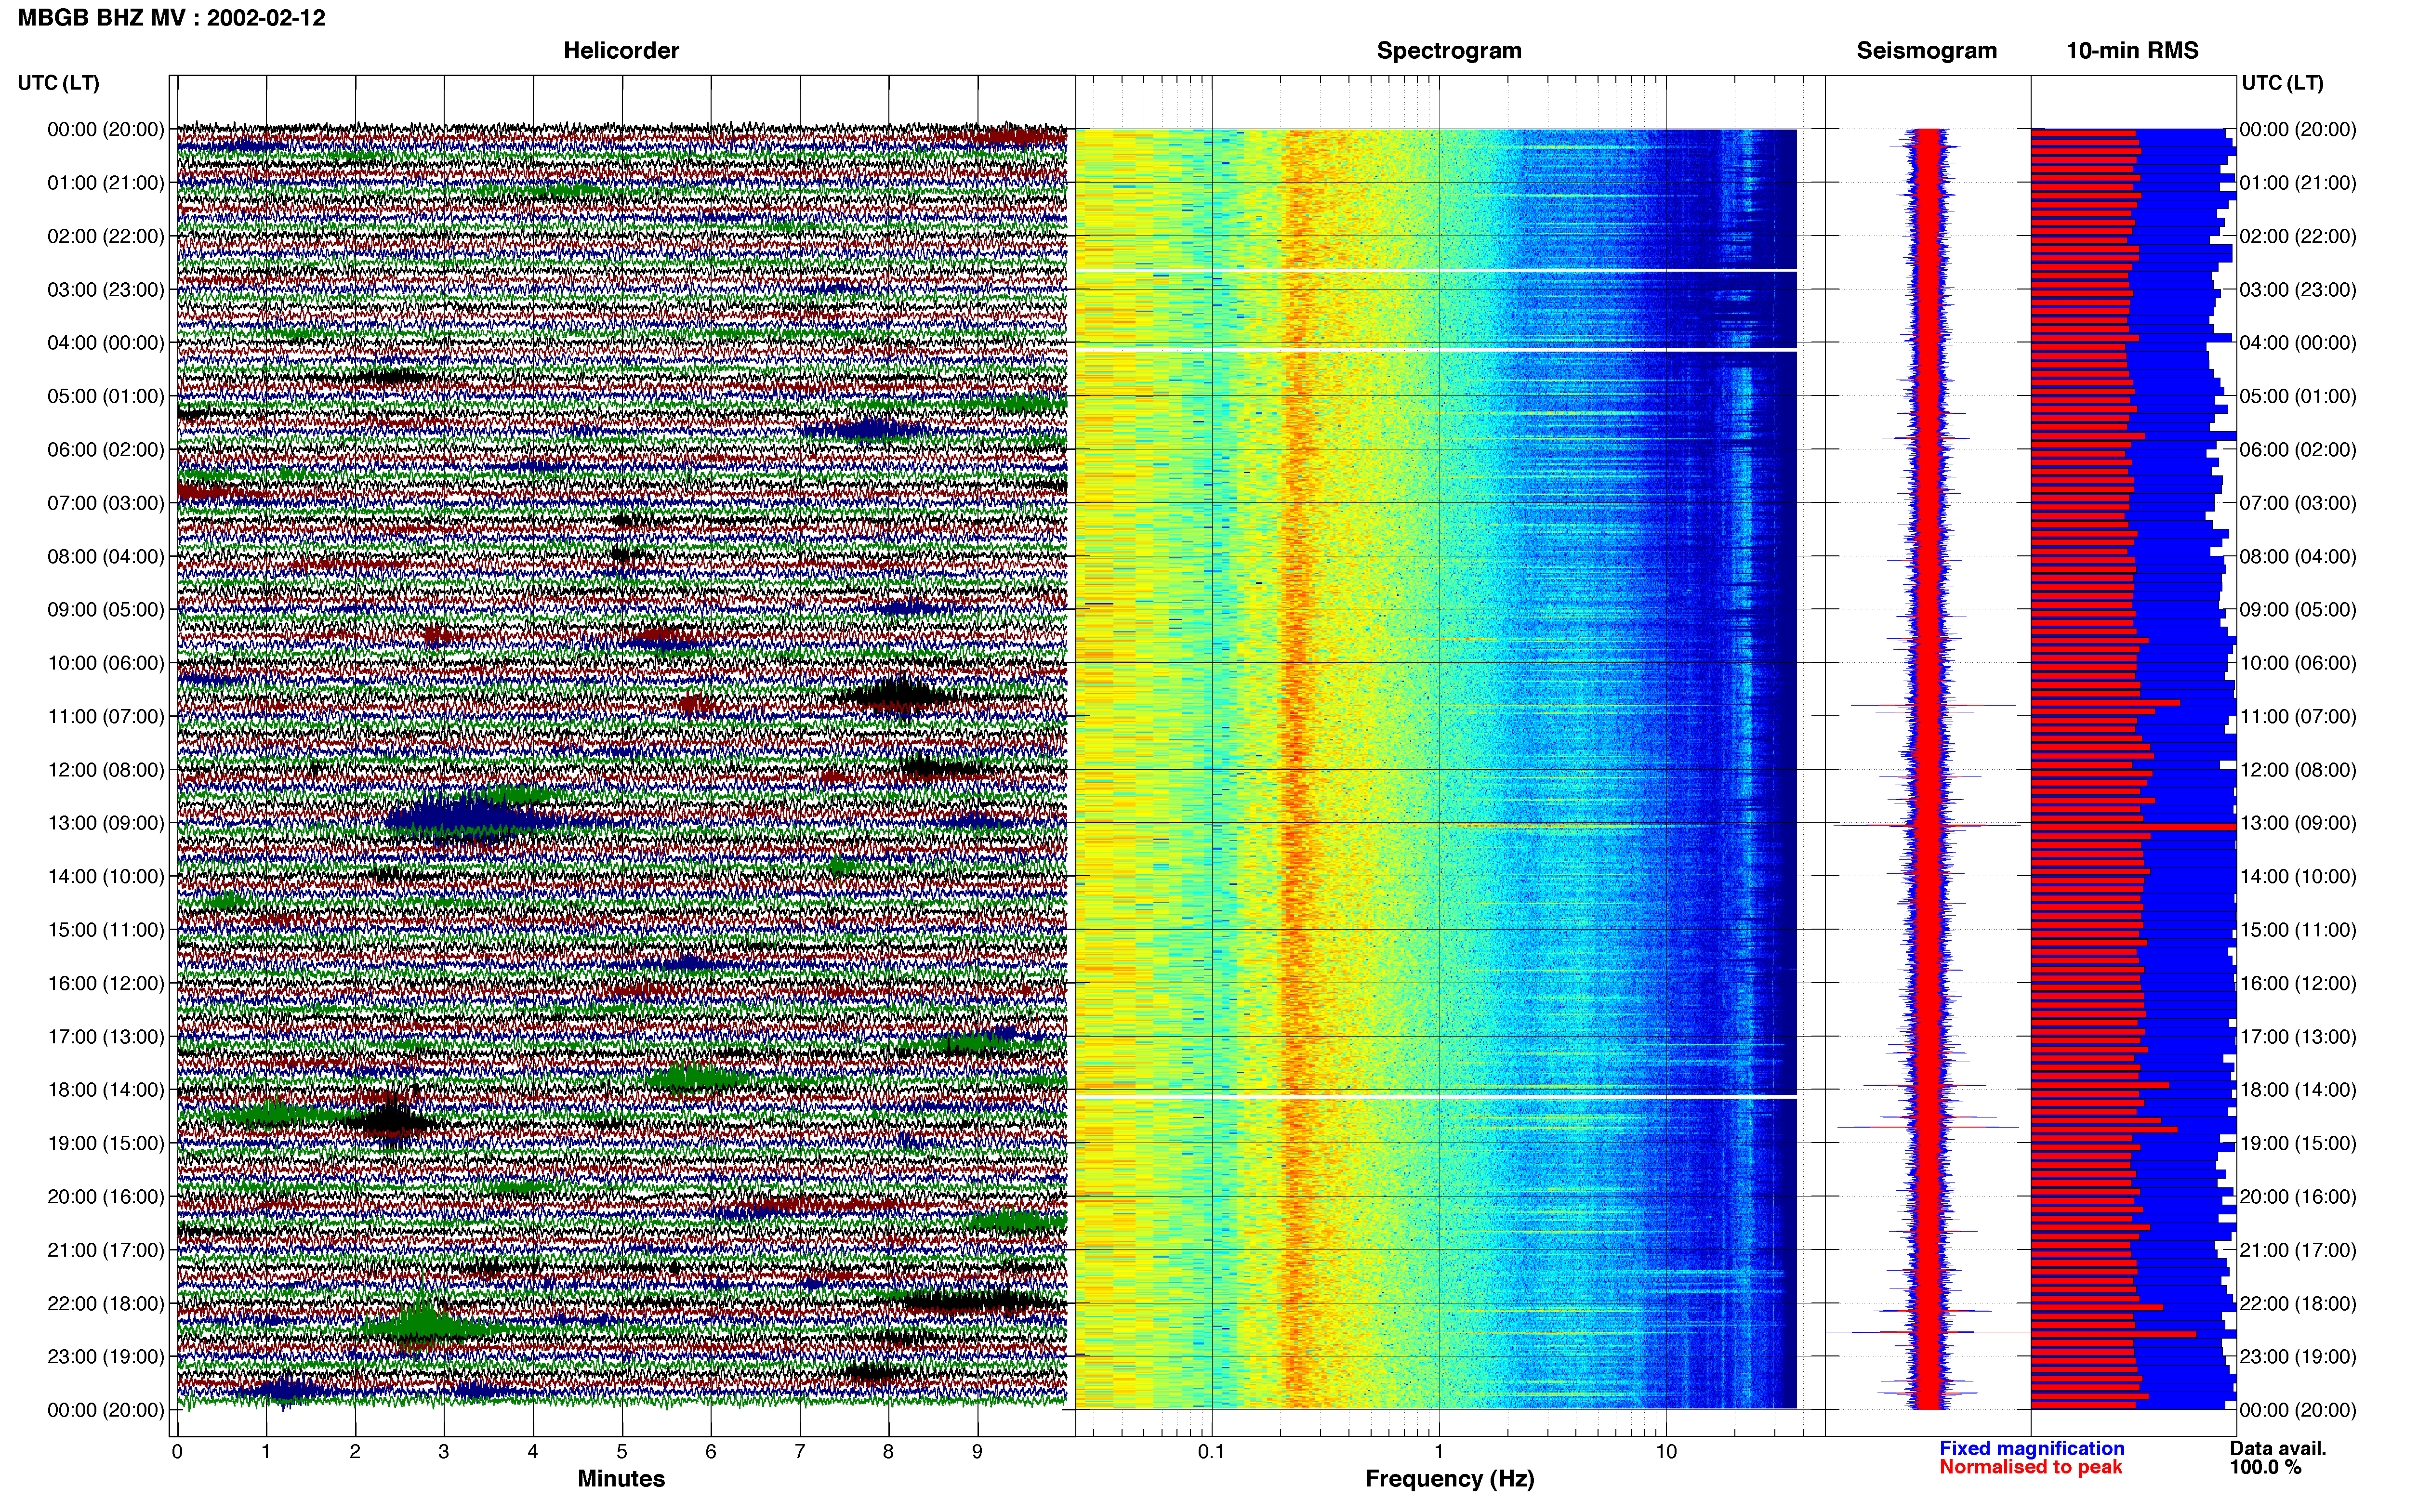Click the 1 Hz frequency tick label
2418x1512 pixels.
(1439, 1451)
